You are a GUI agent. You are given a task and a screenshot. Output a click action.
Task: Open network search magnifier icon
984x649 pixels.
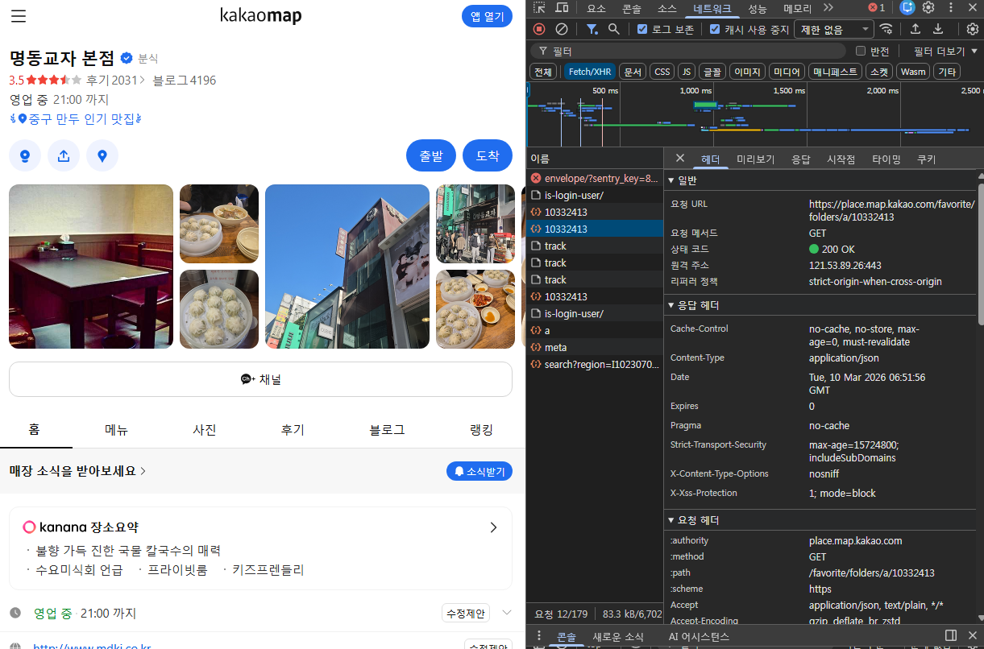click(614, 29)
